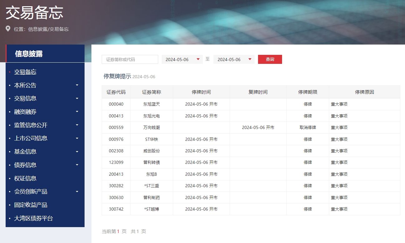Focus the 证券简称或代码 search field
Viewport: 405px width, 243px height.
click(130, 60)
